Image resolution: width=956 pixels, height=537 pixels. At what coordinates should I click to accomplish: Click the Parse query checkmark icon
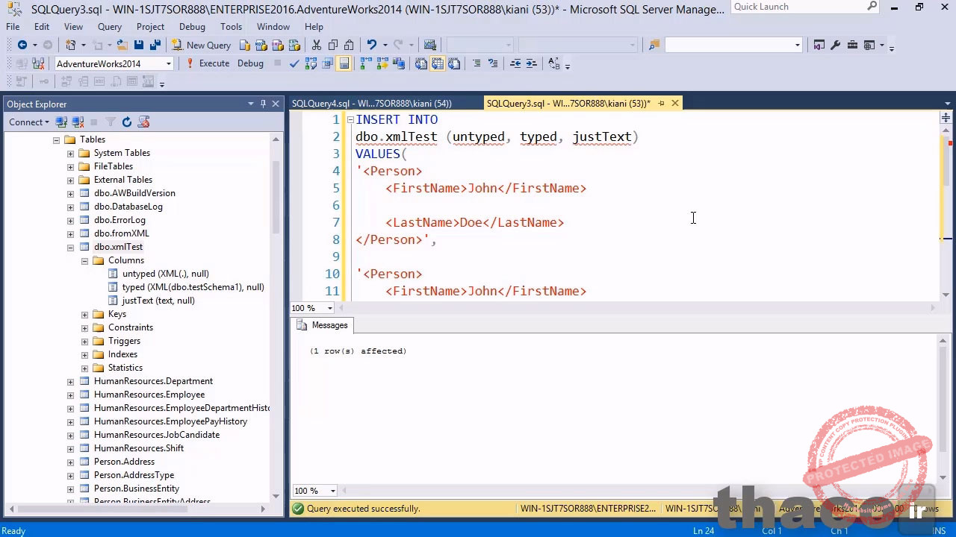click(x=294, y=63)
